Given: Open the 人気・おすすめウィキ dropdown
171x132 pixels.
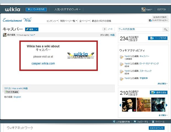Looking at the screenshot, I should (x=67, y=9).
